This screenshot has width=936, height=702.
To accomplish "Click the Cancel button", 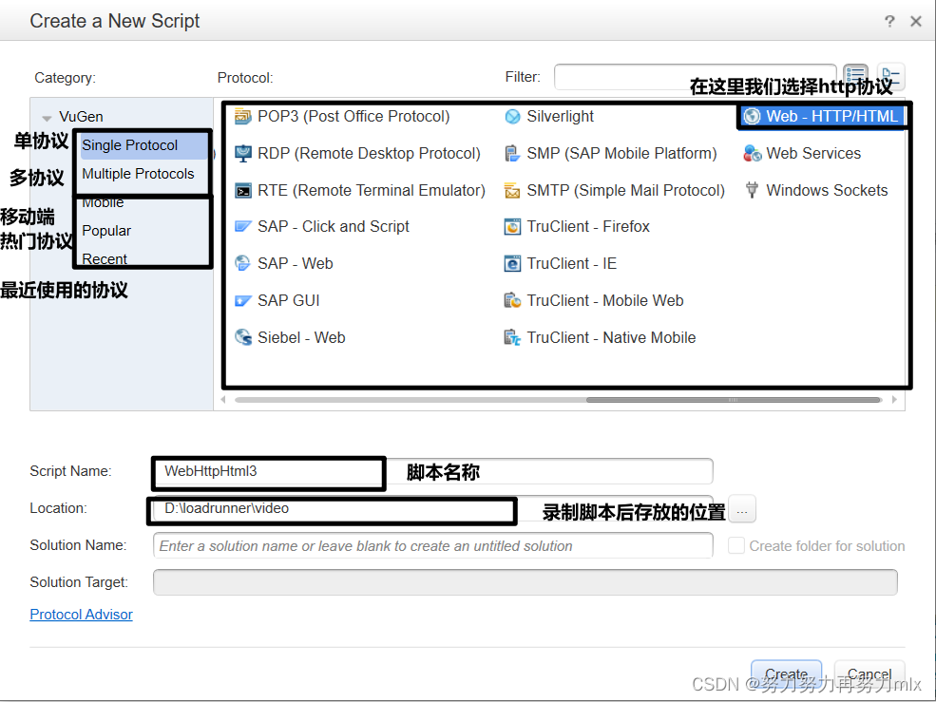I will point(869,674).
